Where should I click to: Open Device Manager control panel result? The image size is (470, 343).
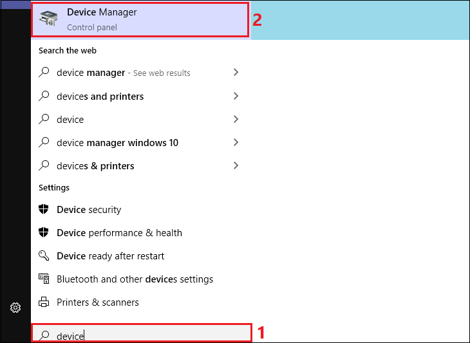click(x=140, y=20)
